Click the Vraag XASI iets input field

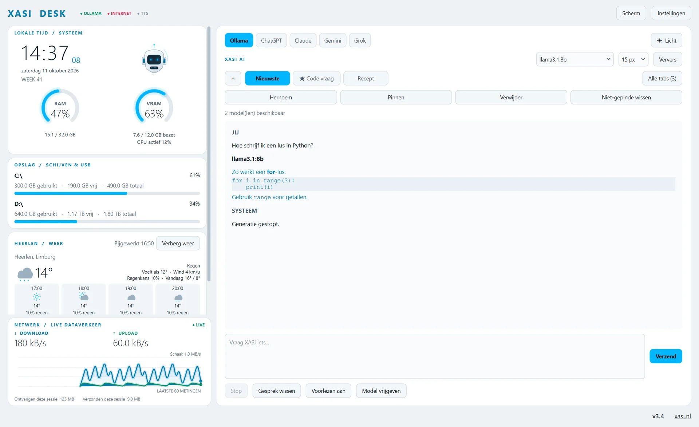435,356
